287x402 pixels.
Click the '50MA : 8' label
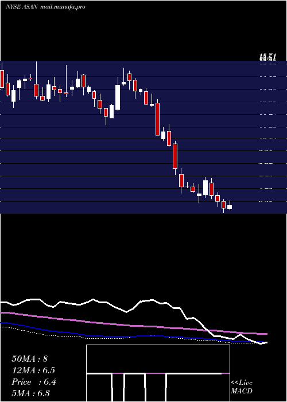pyautogui.click(x=29, y=359)
